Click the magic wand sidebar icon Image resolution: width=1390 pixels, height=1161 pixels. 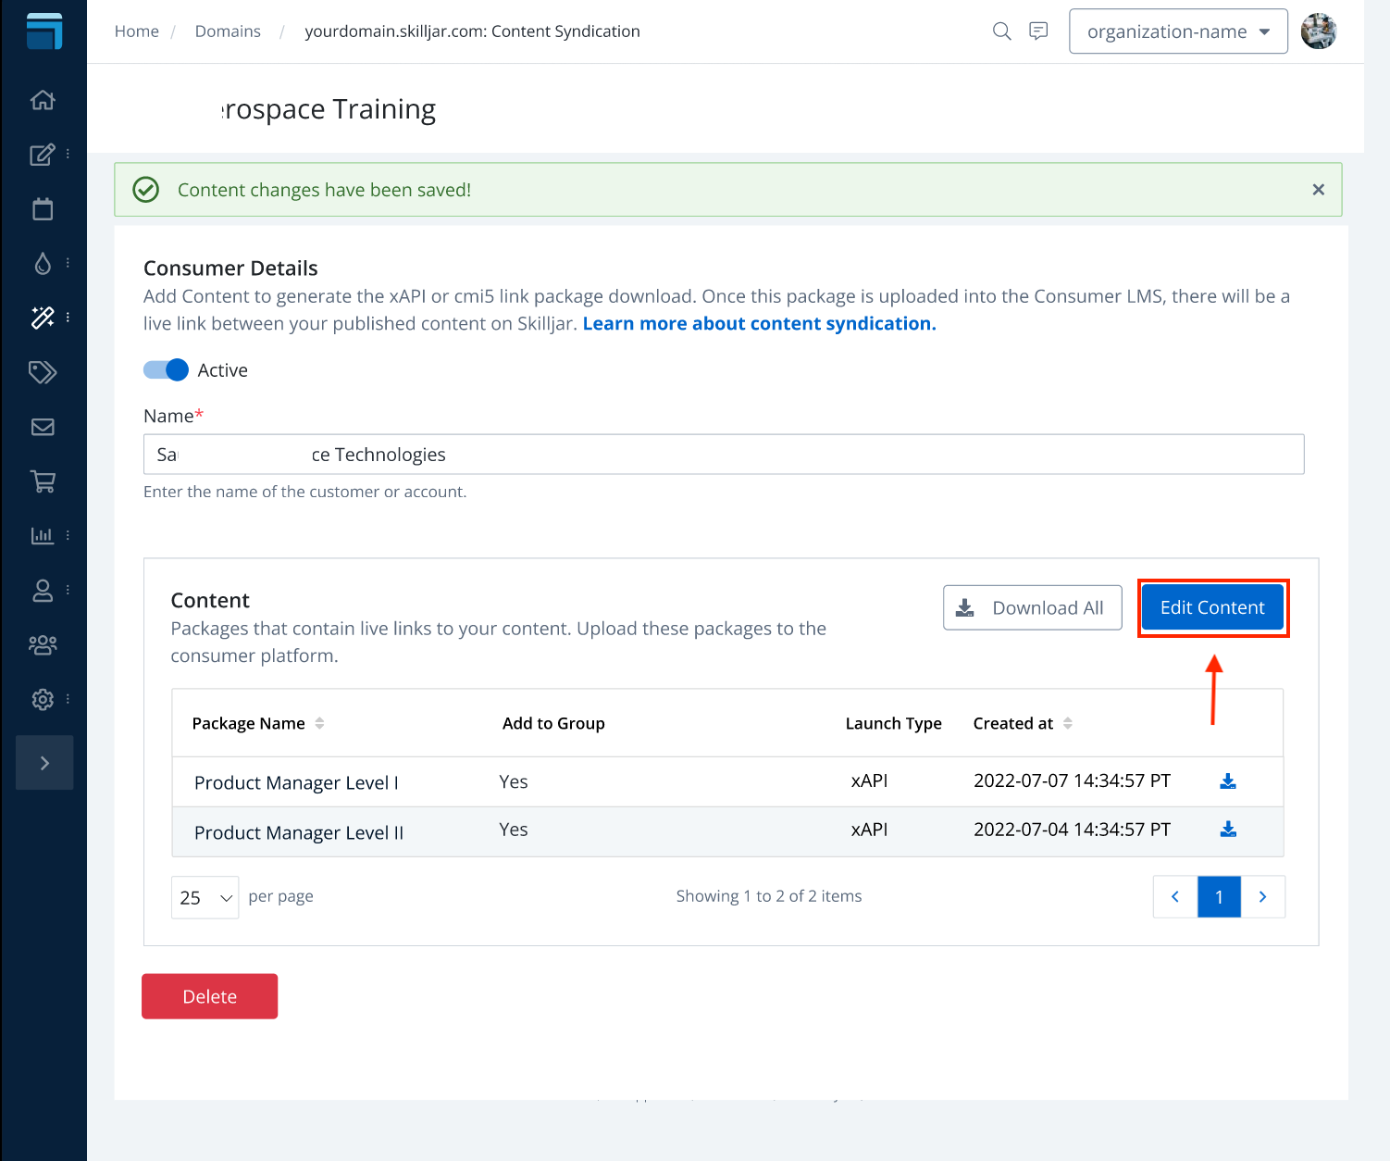[x=43, y=318]
